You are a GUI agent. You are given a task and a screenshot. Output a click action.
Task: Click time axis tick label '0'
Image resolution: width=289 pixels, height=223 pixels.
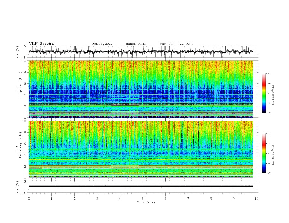29,199
